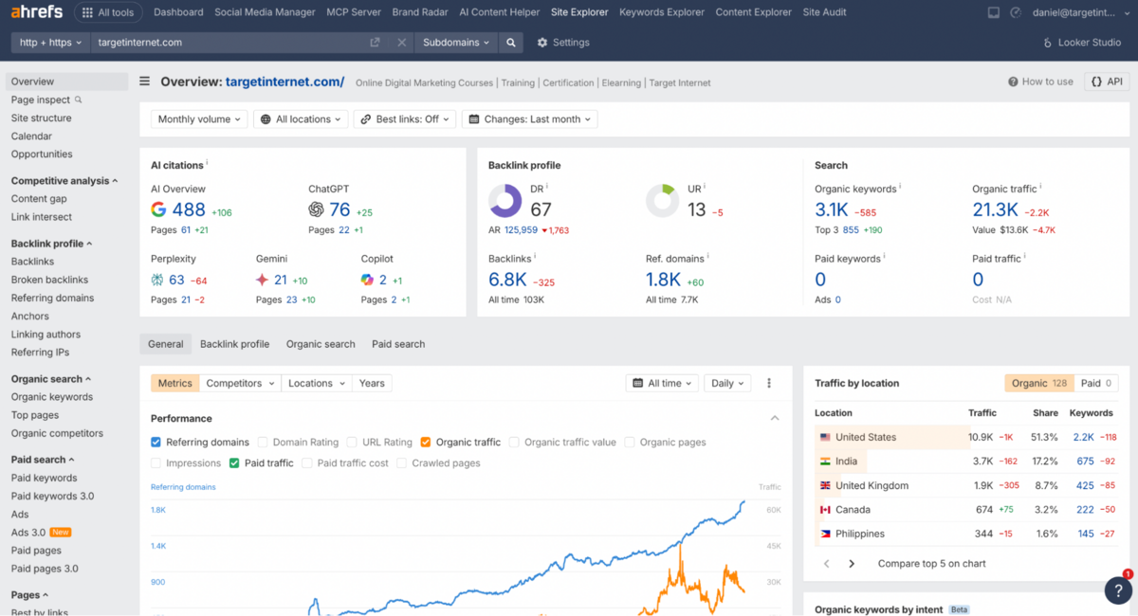
Task: Uncheck the Organic traffic checkbox
Action: click(426, 442)
